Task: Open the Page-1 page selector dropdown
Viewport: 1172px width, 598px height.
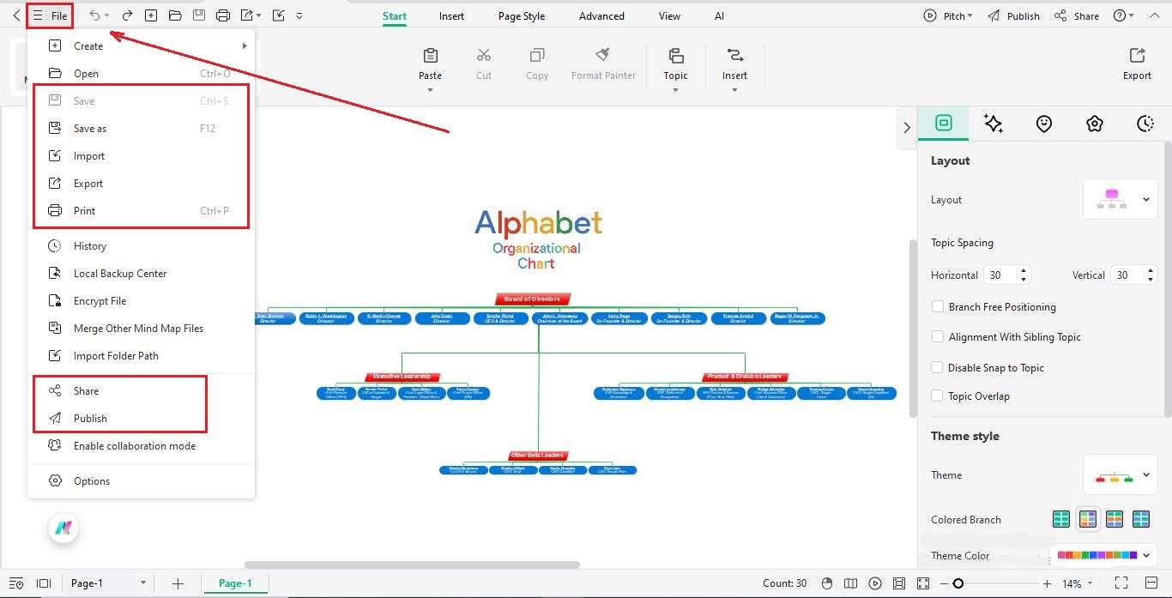Action: 142,583
